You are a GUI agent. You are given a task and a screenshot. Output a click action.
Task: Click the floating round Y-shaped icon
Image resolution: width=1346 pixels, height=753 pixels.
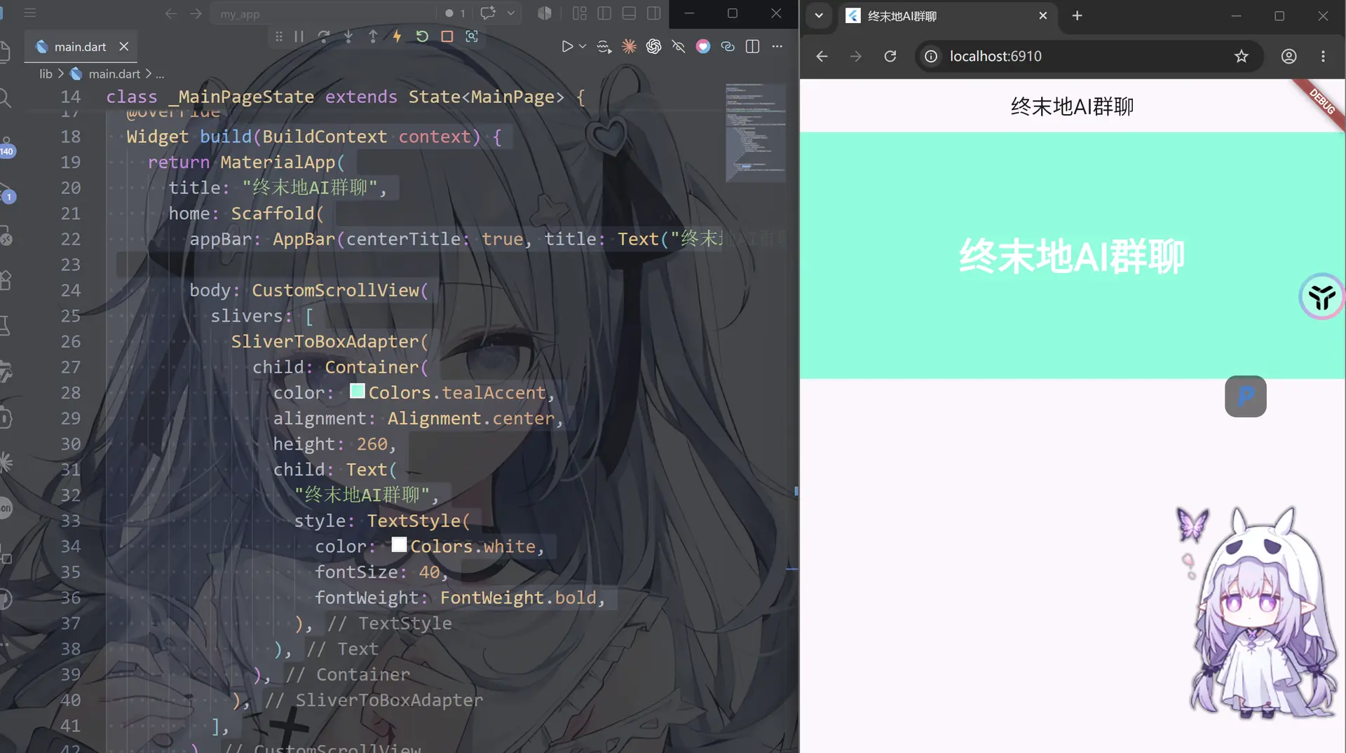click(x=1322, y=296)
